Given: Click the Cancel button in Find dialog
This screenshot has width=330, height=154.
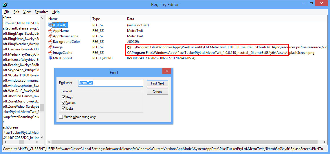Looking at the screenshot, I should click(157, 92).
